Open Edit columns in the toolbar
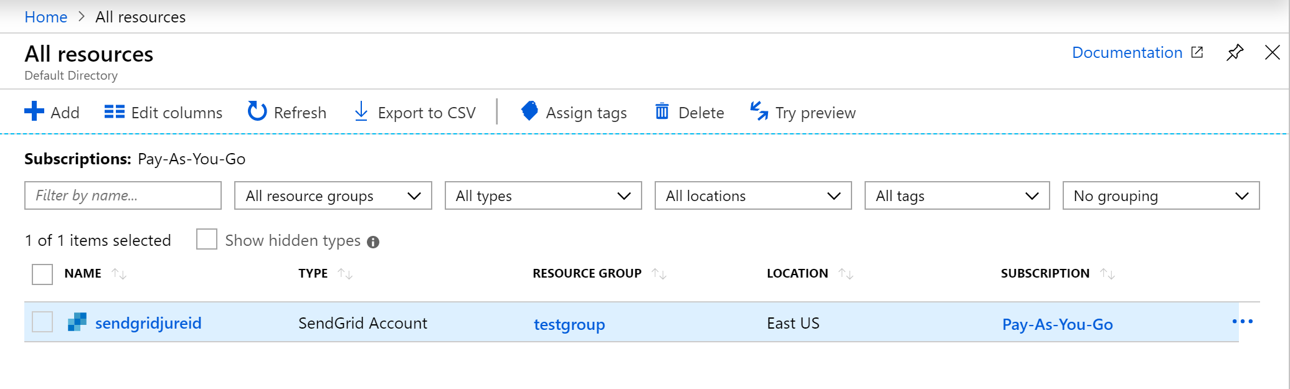This screenshot has height=389, width=1290. pyautogui.click(x=163, y=112)
